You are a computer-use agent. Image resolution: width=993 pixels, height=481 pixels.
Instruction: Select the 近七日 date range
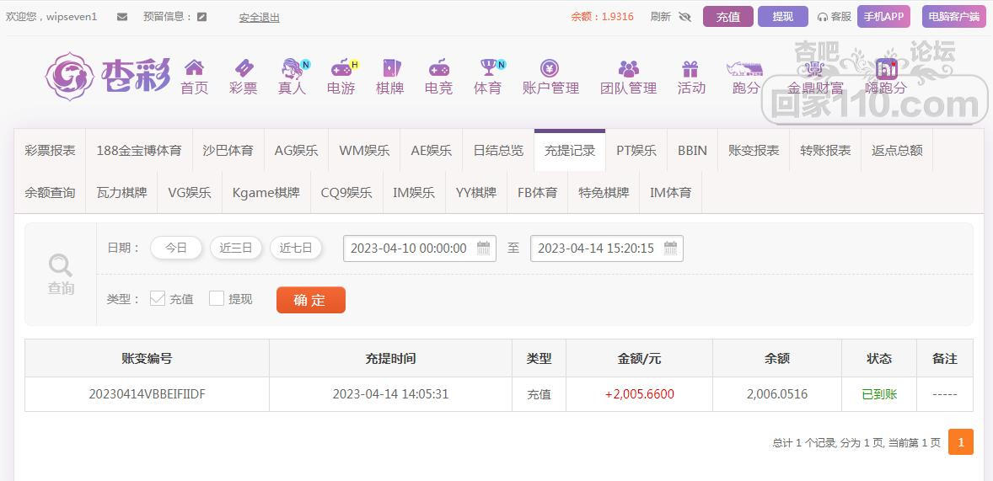pyautogui.click(x=296, y=248)
